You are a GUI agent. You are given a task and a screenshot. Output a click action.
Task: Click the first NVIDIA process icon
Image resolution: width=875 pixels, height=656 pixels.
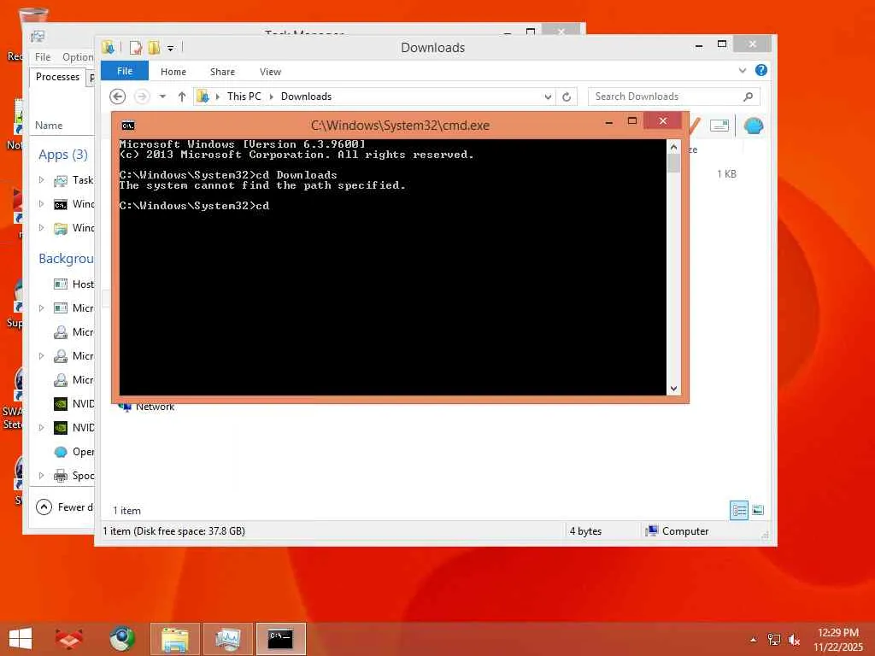point(61,404)
